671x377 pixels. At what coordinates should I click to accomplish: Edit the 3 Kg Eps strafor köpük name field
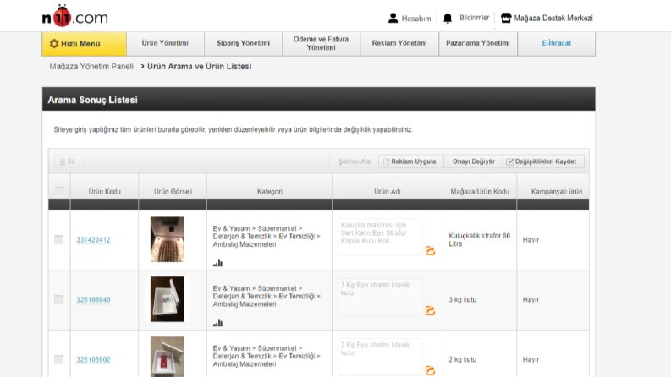pyautogui.click(x=380, y=297)
